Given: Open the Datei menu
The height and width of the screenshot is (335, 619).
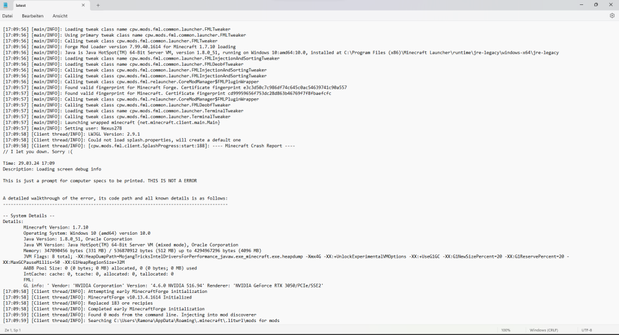Looking at the screenshot, I should (x=7, y=16).
